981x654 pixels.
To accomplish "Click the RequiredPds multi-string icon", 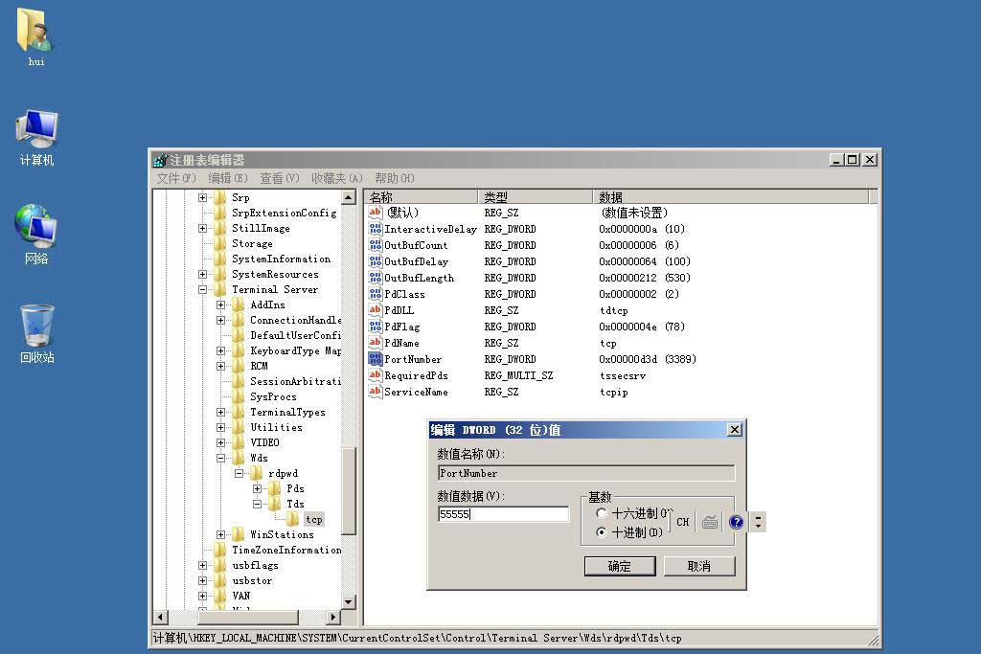I will click(376, 375).
